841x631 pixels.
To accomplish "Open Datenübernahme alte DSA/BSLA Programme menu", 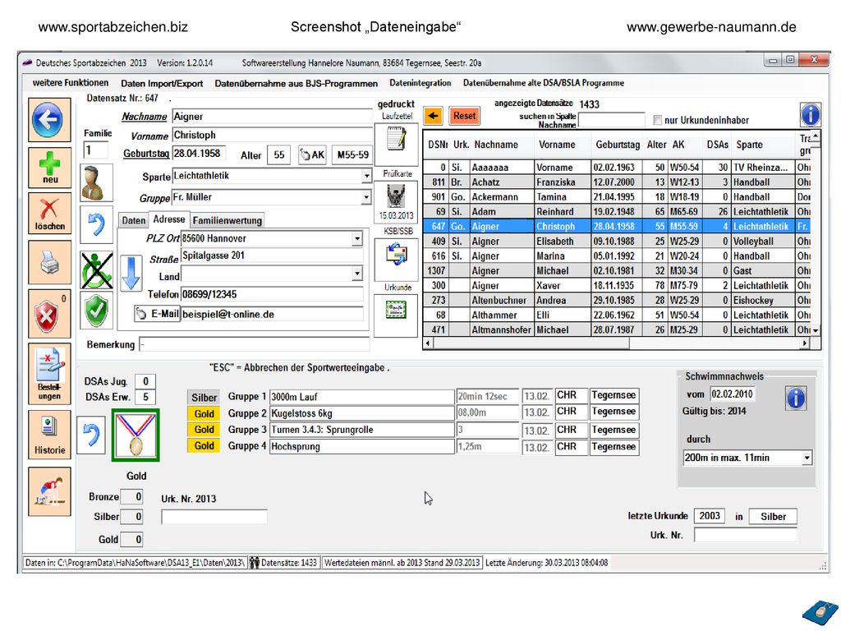I will pyautogui.click(x=544, y=83).
